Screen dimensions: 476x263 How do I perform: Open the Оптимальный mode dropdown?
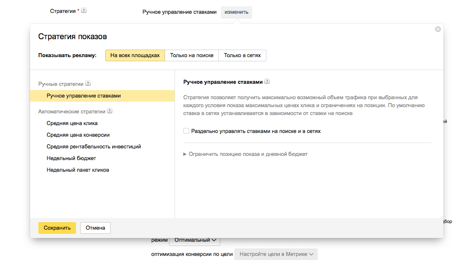point(195,240)
